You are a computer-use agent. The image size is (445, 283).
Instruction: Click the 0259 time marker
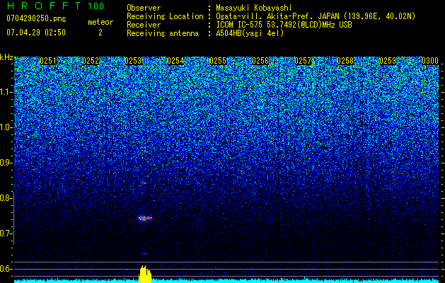click(388, 61)
